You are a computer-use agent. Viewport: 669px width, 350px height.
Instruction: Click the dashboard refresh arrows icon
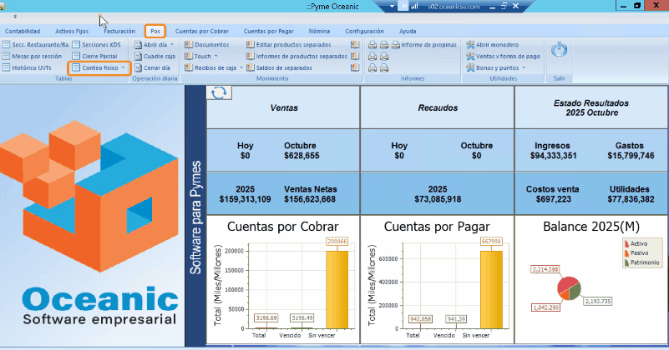pyautogui.click(x=220, y=92)
